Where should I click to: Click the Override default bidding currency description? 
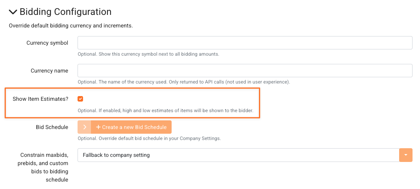point(71,26)
